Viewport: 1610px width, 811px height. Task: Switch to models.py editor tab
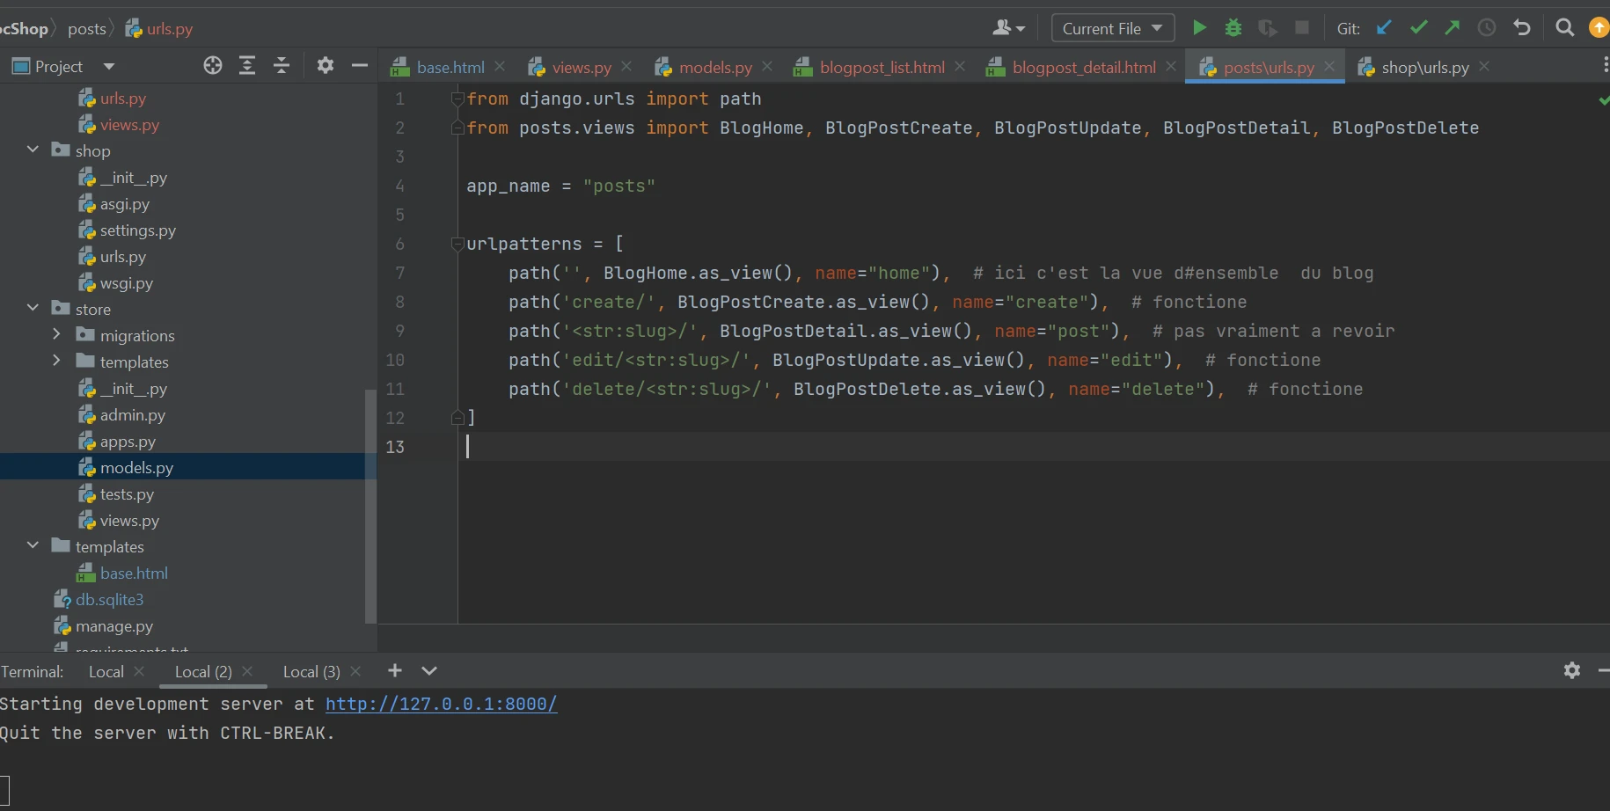point(714,67)
